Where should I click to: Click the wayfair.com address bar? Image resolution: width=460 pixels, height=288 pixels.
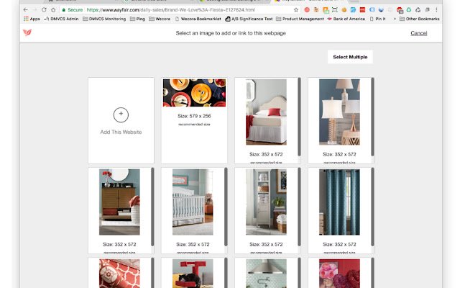[x=179, y=9]
